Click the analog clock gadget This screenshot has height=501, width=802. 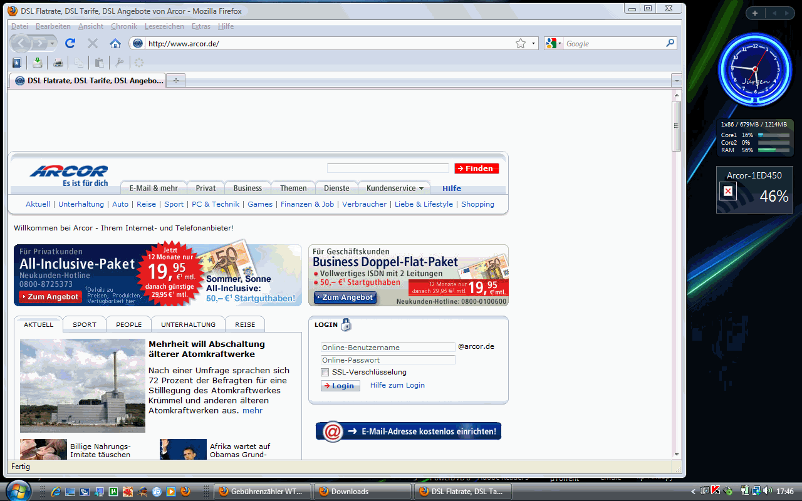coord(755,68)
